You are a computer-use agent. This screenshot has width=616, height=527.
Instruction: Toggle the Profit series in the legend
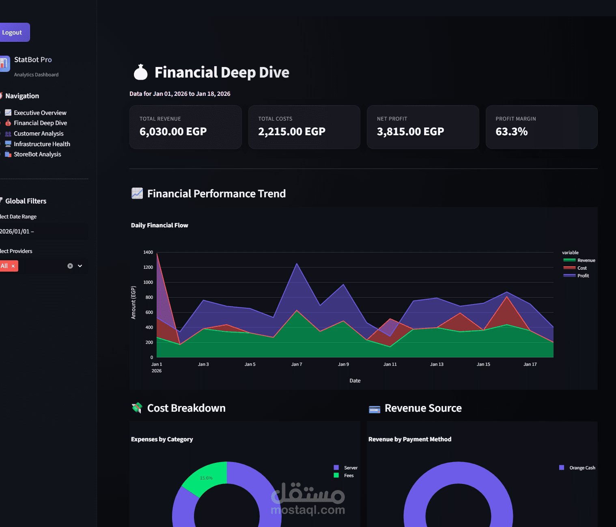[576, 276]
